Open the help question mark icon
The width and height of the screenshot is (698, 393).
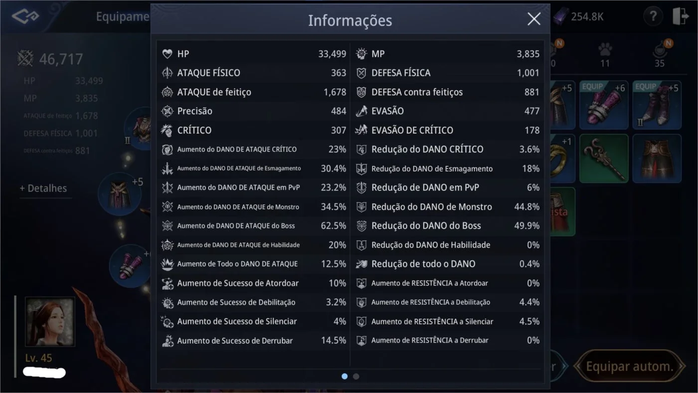[x=653, y=17]
